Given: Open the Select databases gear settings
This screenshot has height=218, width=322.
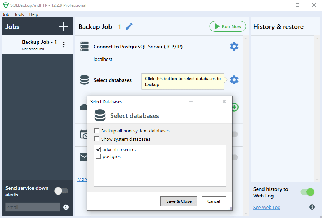Looking at the screenshot, I should click(234, 80).
